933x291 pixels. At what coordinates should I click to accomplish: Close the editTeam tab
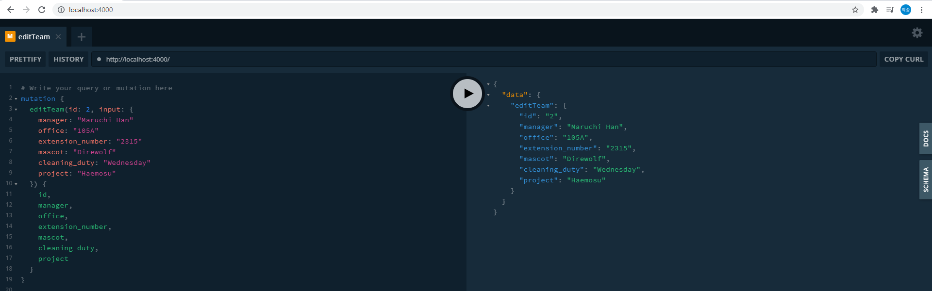pyautogui.click(x=58, y=37)
